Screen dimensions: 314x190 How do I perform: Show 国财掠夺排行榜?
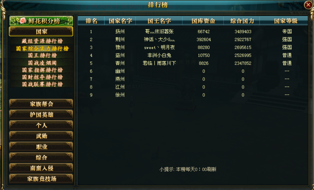tap(42, 77)
